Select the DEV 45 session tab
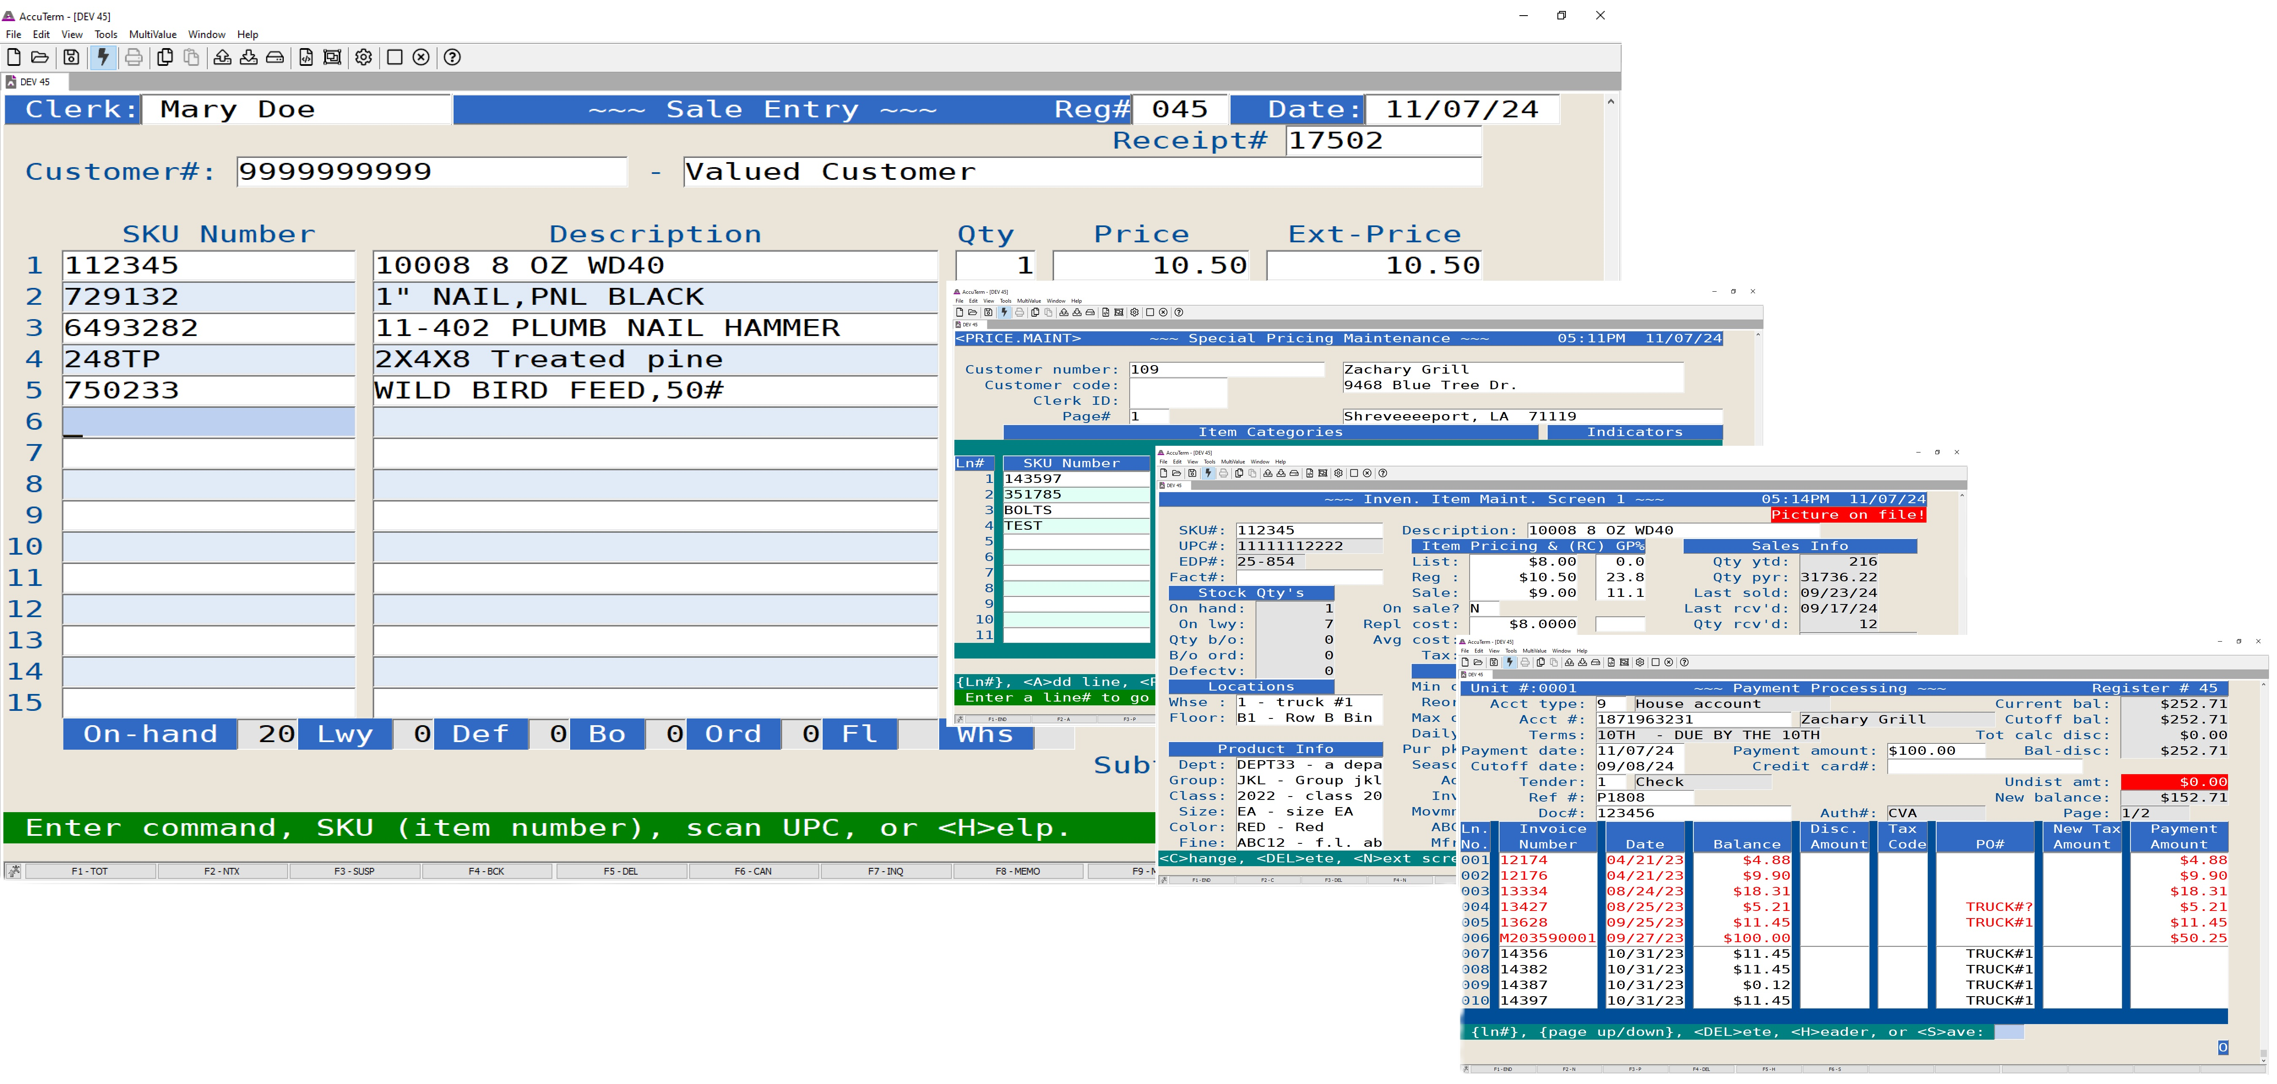The width and height of the screenshot is (2277, 1084). (x=35, y=82)
